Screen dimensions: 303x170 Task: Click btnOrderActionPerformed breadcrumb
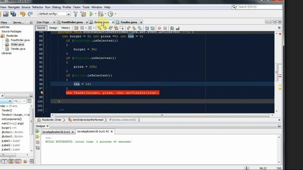[x=88, y=120]
